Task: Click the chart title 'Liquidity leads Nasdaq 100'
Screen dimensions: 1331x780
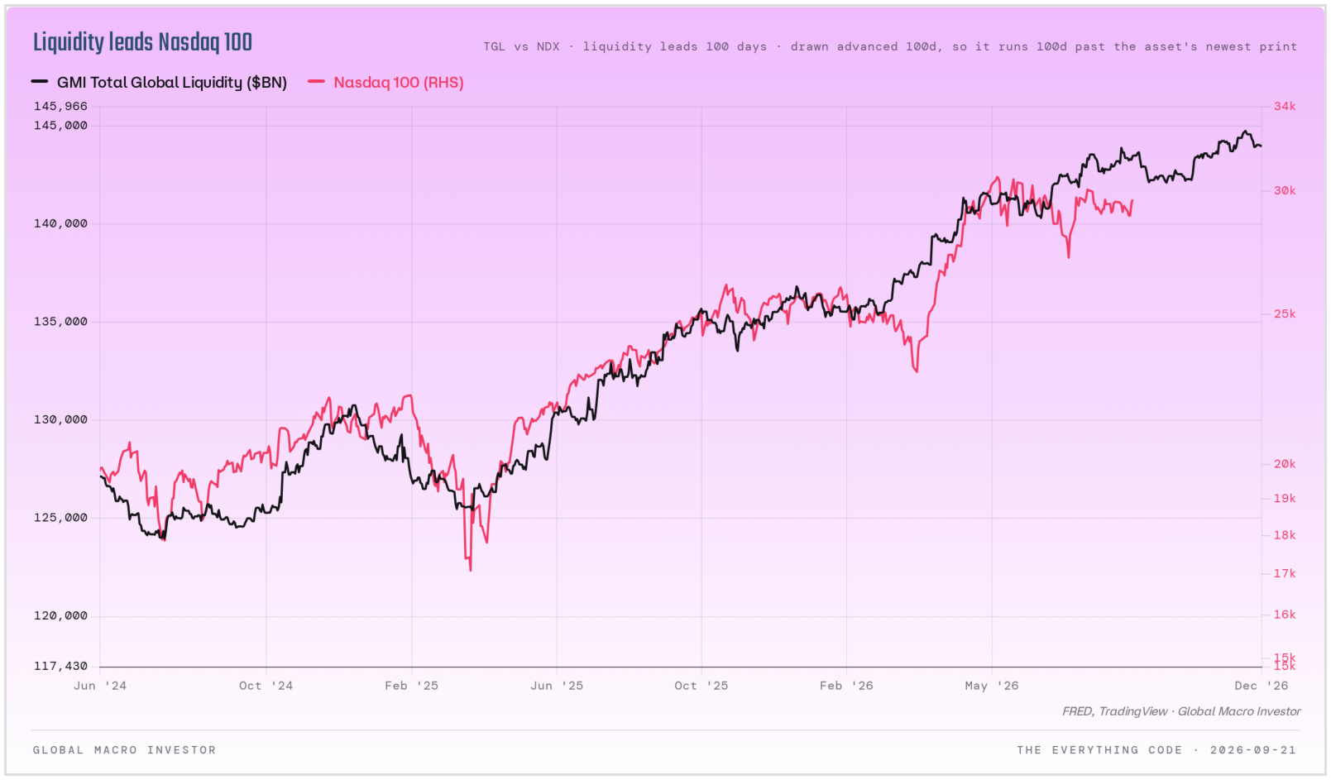Action: [142, 42]
